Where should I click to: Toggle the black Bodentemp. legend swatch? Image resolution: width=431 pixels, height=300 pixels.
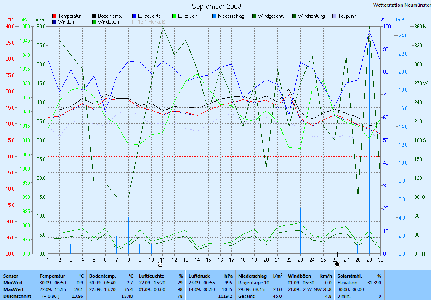click(94, 16)
